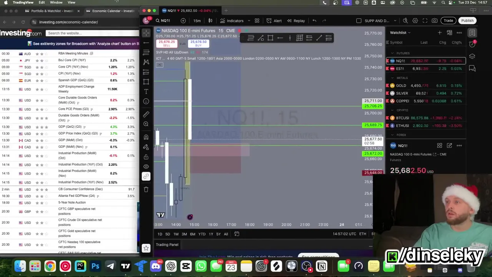The height and width of the screenshot is (277, 492).
Task: Open the Edit menu in menu bar
Action: [x=42, y=3]
